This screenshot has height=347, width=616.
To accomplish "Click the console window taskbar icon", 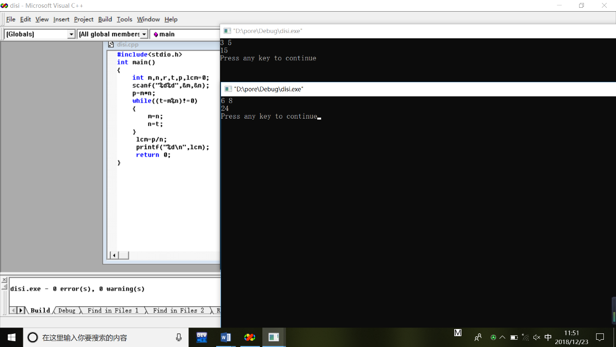I will click(x=274, y=337).
